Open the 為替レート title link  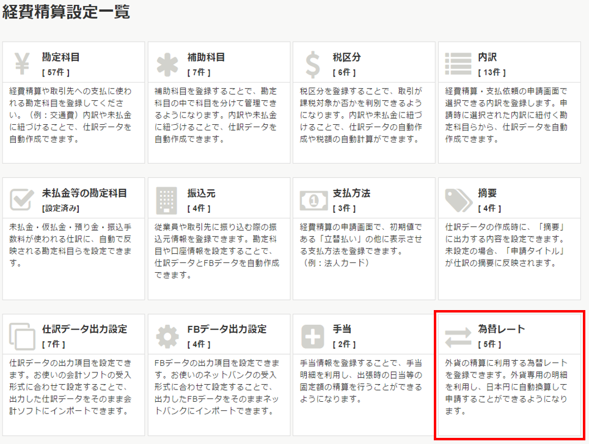pyautogui.click(x=501, y=329)
